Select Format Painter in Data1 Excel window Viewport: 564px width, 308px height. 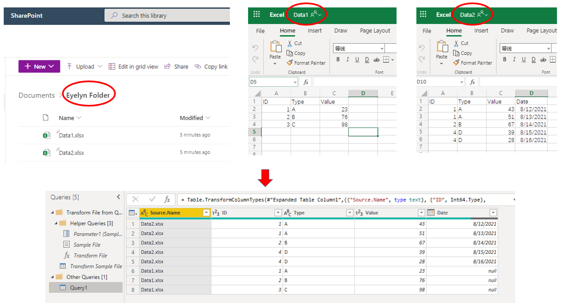(x=306, y=63)
